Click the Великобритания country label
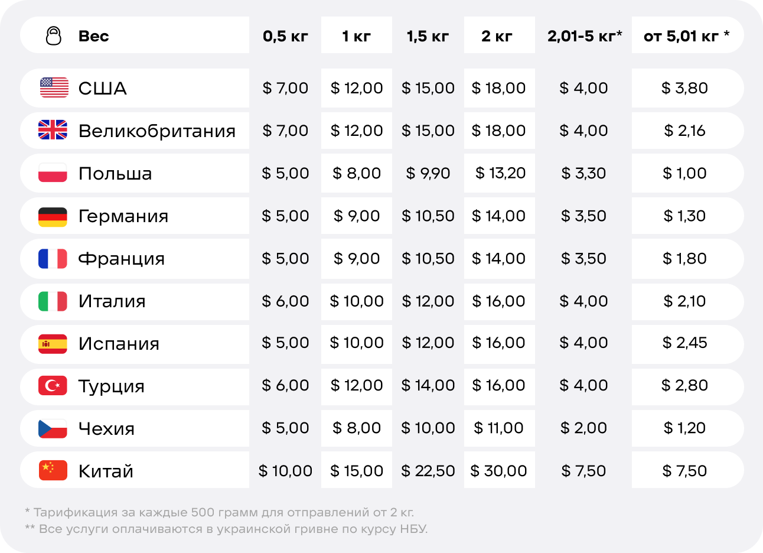The width and height of the screenshot is (763, 553). coord(157,131)
